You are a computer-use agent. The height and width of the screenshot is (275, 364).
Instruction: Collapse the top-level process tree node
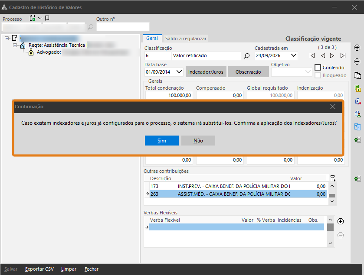7,38
